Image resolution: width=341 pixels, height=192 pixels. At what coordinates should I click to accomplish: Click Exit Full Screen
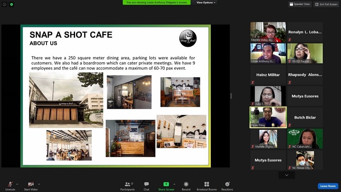[x=326, y=4]
